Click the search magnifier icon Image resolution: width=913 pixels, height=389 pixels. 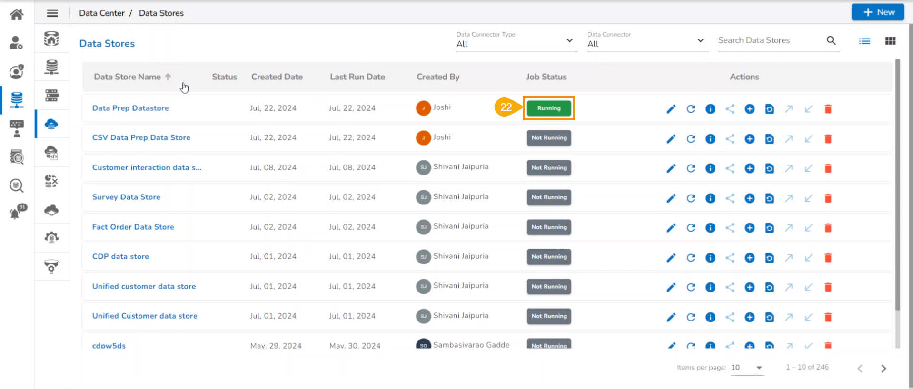pyautogui.click(x=831, y=40)
